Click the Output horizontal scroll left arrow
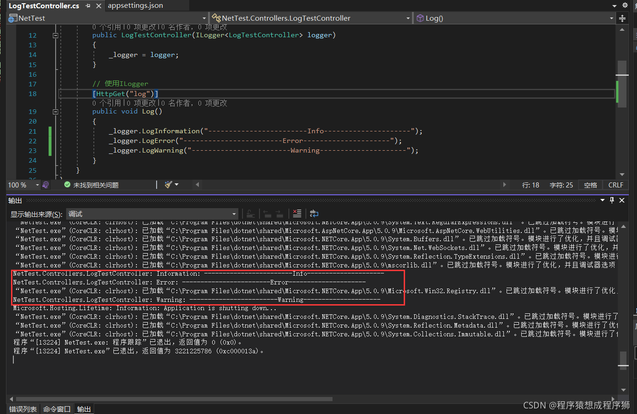The image size is (637, 414). 11,399
